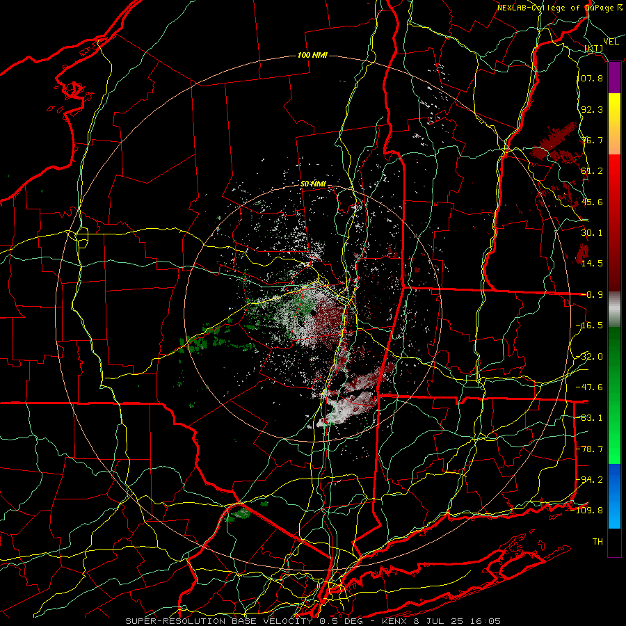
Task: Click the VEL legend title
Action: [x=611, y=42]
